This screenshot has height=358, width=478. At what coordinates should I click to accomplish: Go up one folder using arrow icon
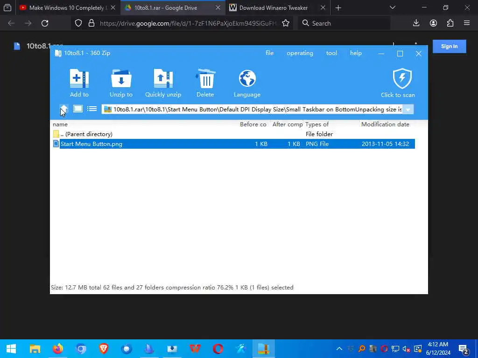[63, 109]
